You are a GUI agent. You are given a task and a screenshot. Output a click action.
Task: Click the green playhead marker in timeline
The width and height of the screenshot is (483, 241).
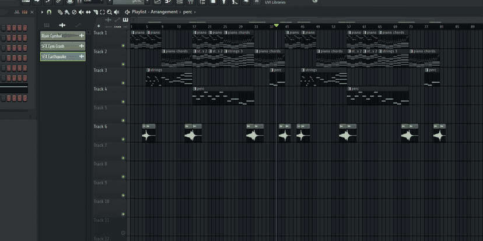pos(276,26)
